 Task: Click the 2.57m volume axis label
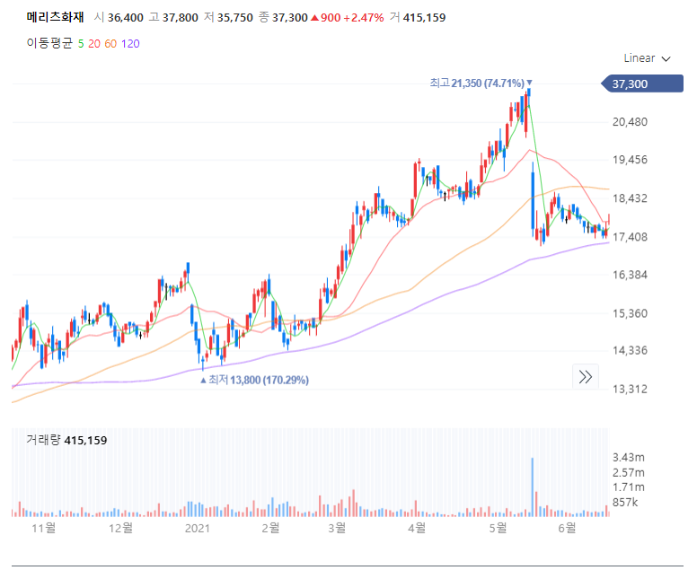[x=629, y=472]
